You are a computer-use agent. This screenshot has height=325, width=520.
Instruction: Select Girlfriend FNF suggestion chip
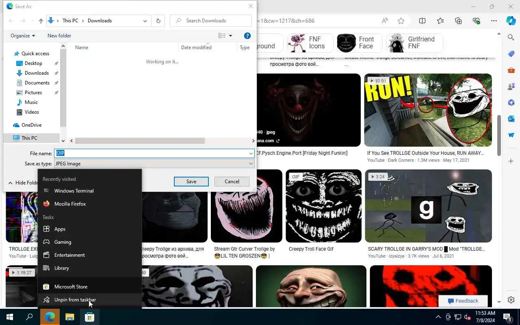414,43
